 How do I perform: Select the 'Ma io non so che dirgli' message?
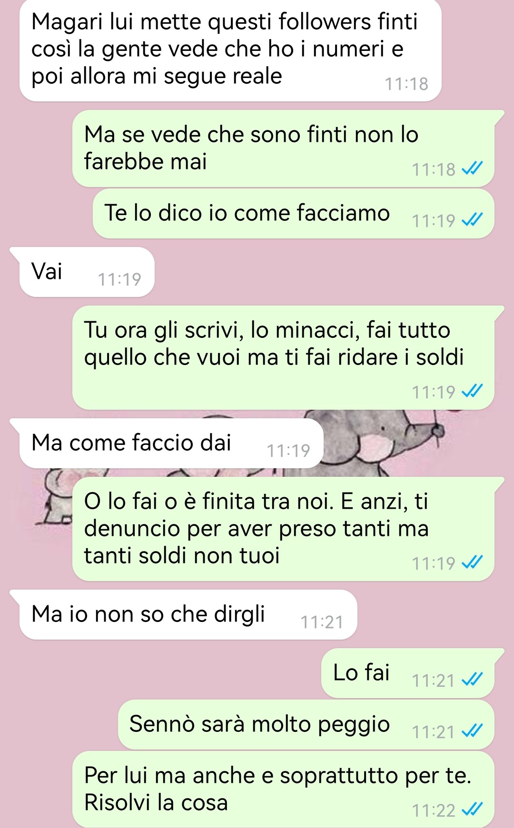[x=188, y=614]
